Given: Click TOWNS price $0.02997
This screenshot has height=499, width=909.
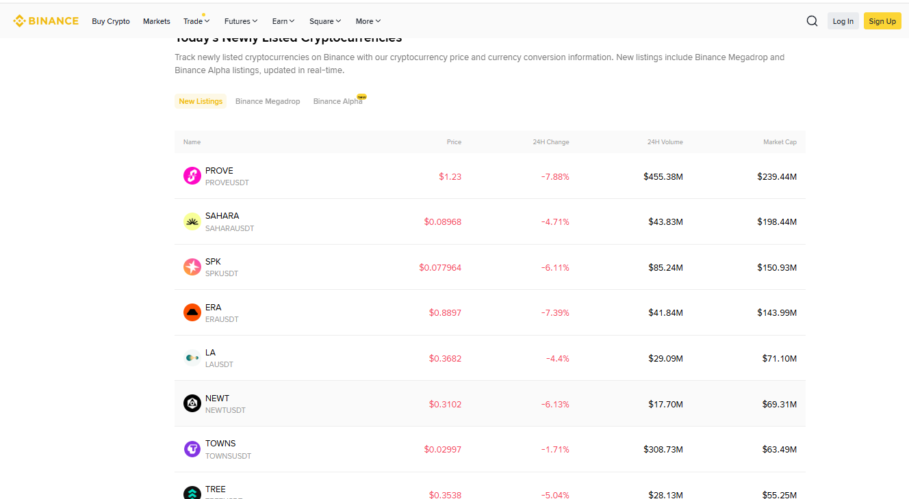Looking at the screenshot, I should [443, 450].
